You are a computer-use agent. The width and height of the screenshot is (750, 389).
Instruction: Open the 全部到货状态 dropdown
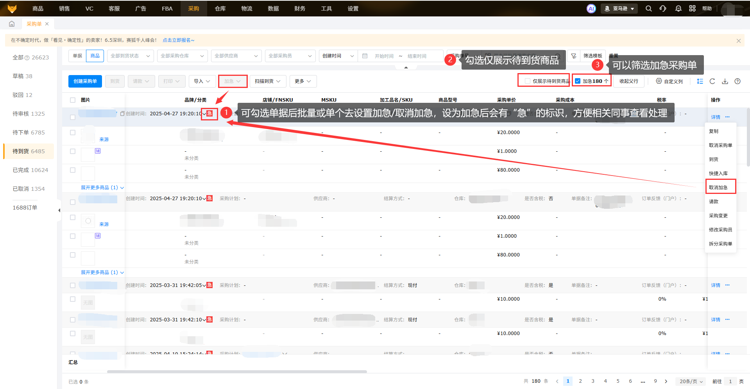click(x=130, y=56)
